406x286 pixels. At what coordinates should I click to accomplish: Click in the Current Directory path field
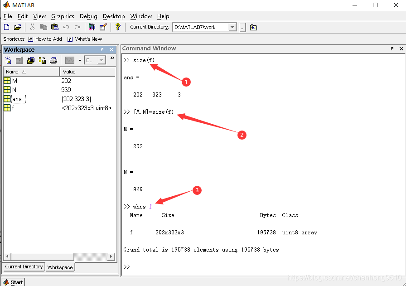(201, 27)
